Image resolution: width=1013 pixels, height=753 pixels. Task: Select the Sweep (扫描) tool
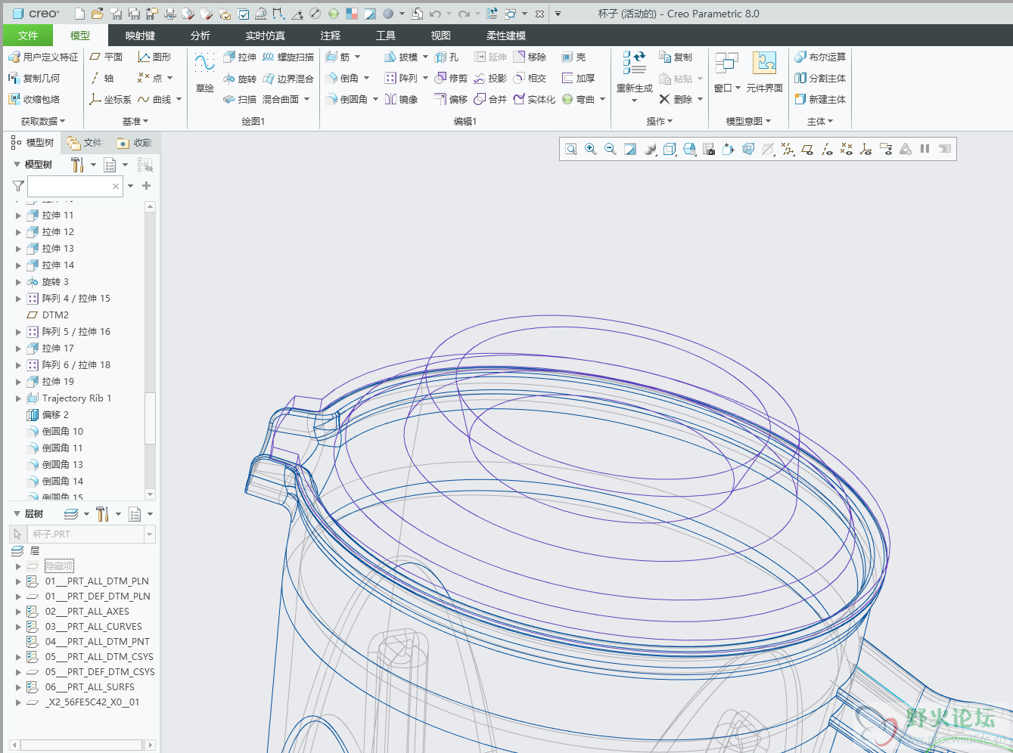coord(240,99)
